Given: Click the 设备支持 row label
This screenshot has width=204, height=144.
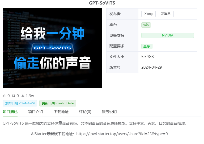Looking at the screenshot, I should (117, 35).
